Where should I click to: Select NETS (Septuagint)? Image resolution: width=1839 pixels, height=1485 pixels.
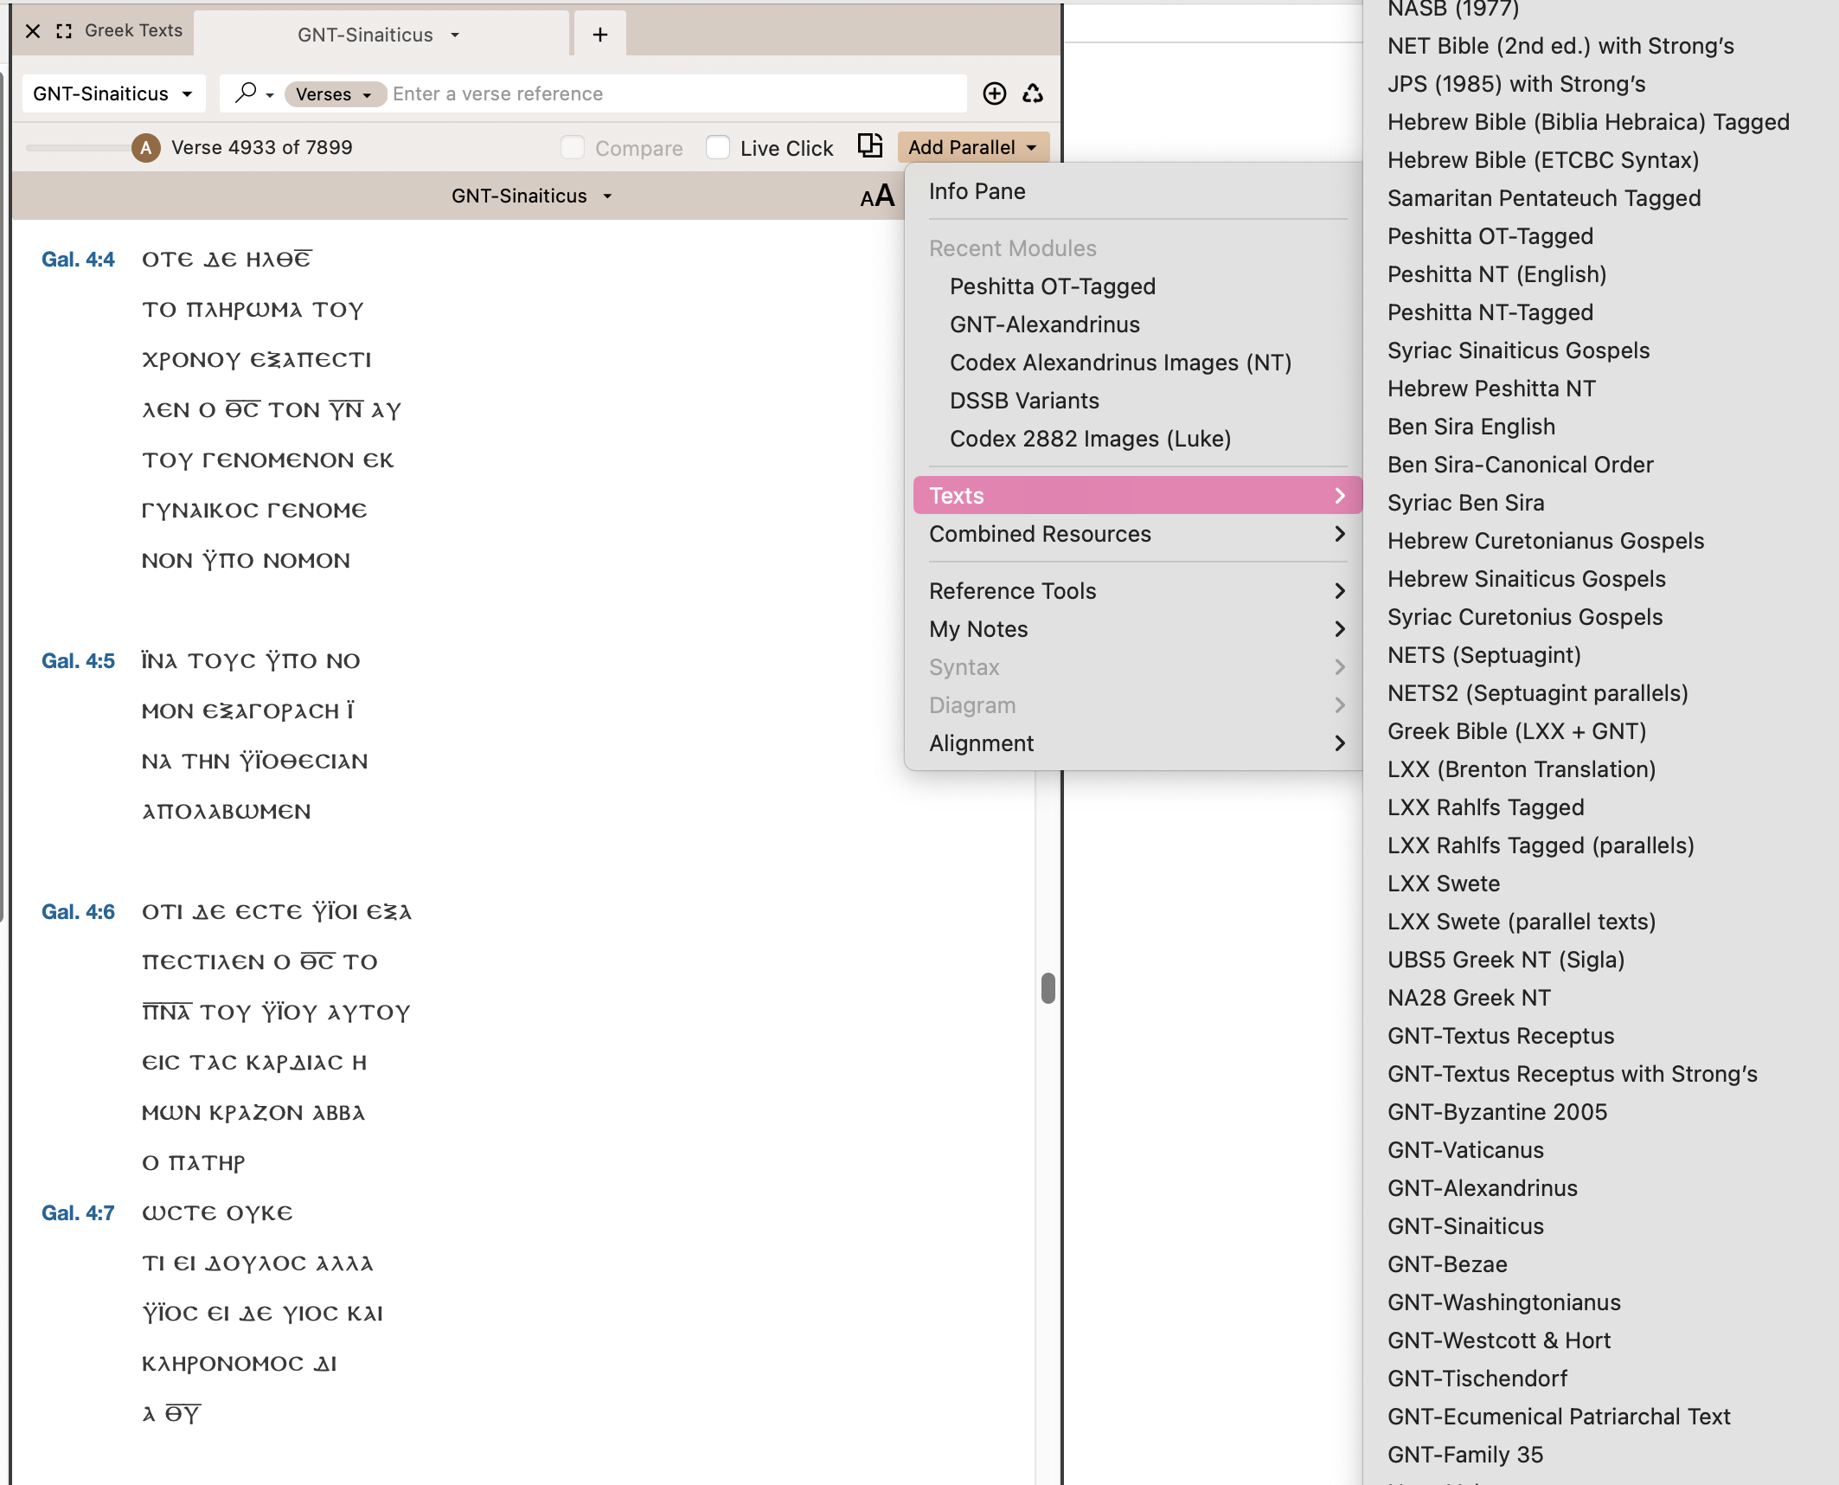pyautogui.click(x=1484, y=655)
